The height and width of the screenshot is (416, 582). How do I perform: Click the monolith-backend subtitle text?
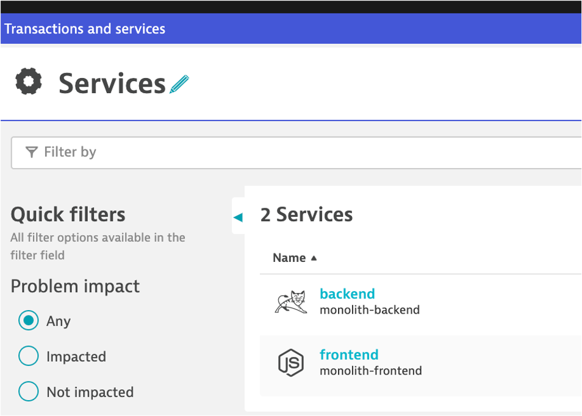click(370, 309)
